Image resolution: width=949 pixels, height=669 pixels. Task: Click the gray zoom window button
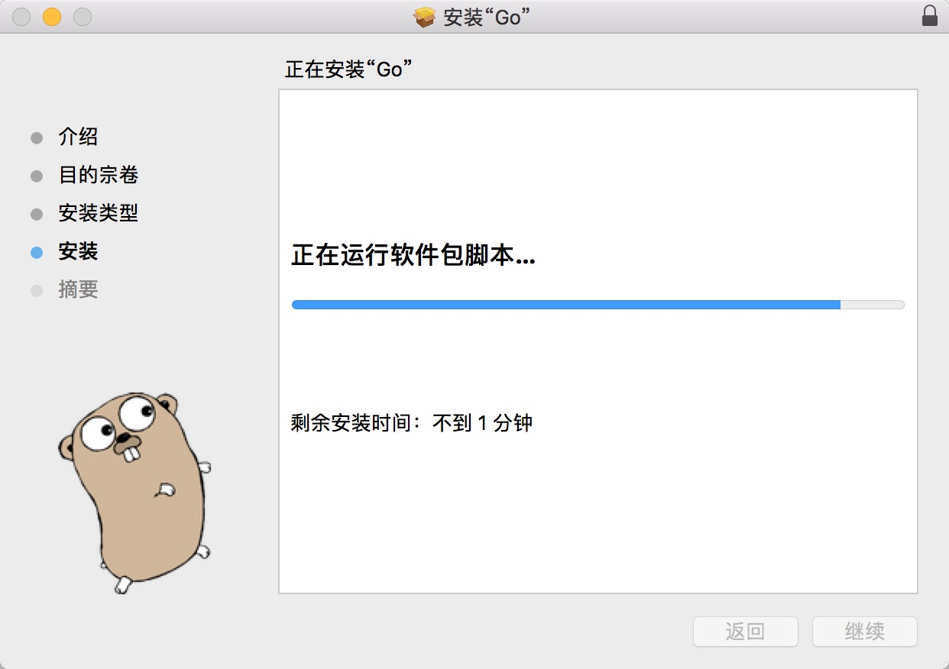[83, 17]
